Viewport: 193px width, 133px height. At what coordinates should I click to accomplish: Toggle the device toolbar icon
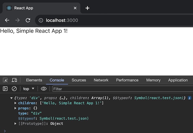coord(14,80)
